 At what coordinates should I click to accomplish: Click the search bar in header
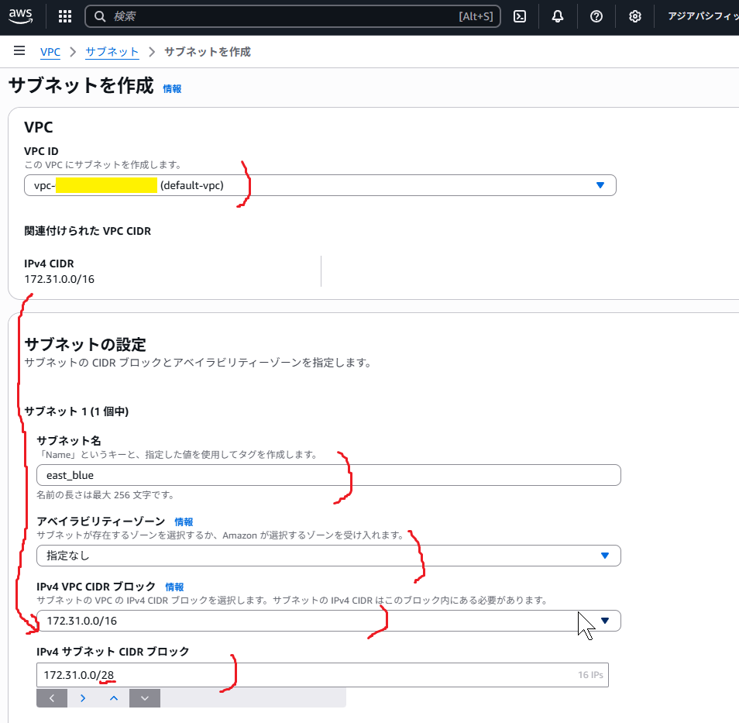tap(287, 16)
